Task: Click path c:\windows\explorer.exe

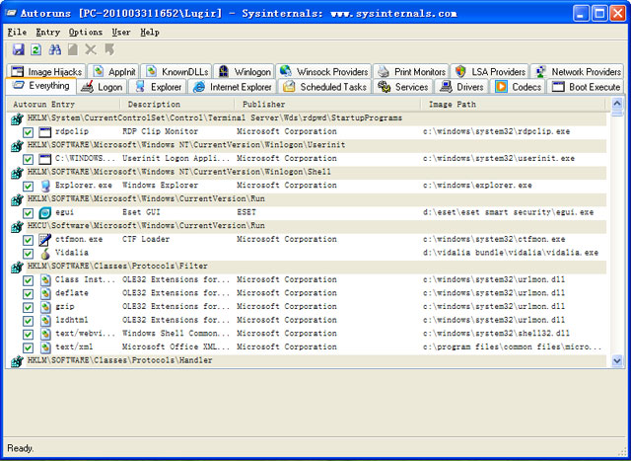Action: pyautogui.click(x=477, y=186)
